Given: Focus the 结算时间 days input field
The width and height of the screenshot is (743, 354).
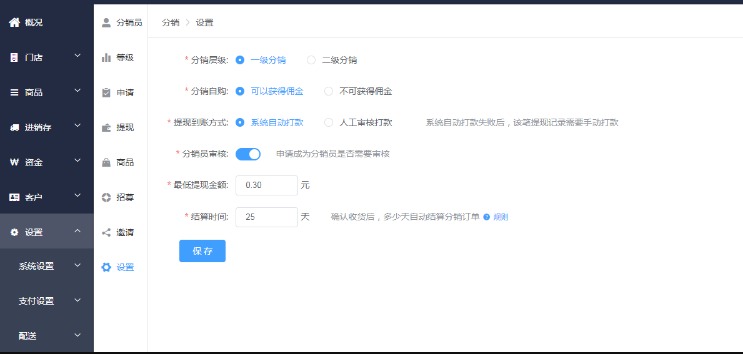Looking at the screenshot, I should [x=267, y=217].
